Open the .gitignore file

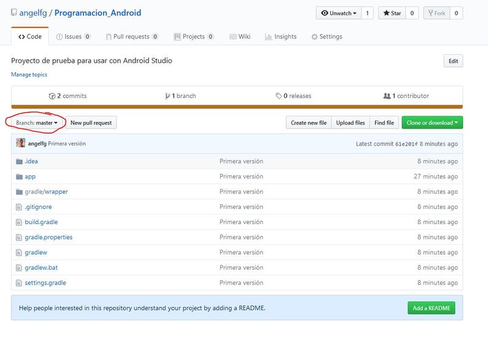click(38, 207)
